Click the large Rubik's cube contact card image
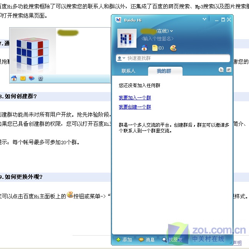Image resolution: width=249 pixels, height=249 pixels. 33,51
